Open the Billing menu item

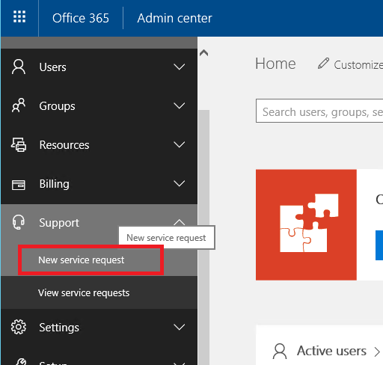(99, 184)
